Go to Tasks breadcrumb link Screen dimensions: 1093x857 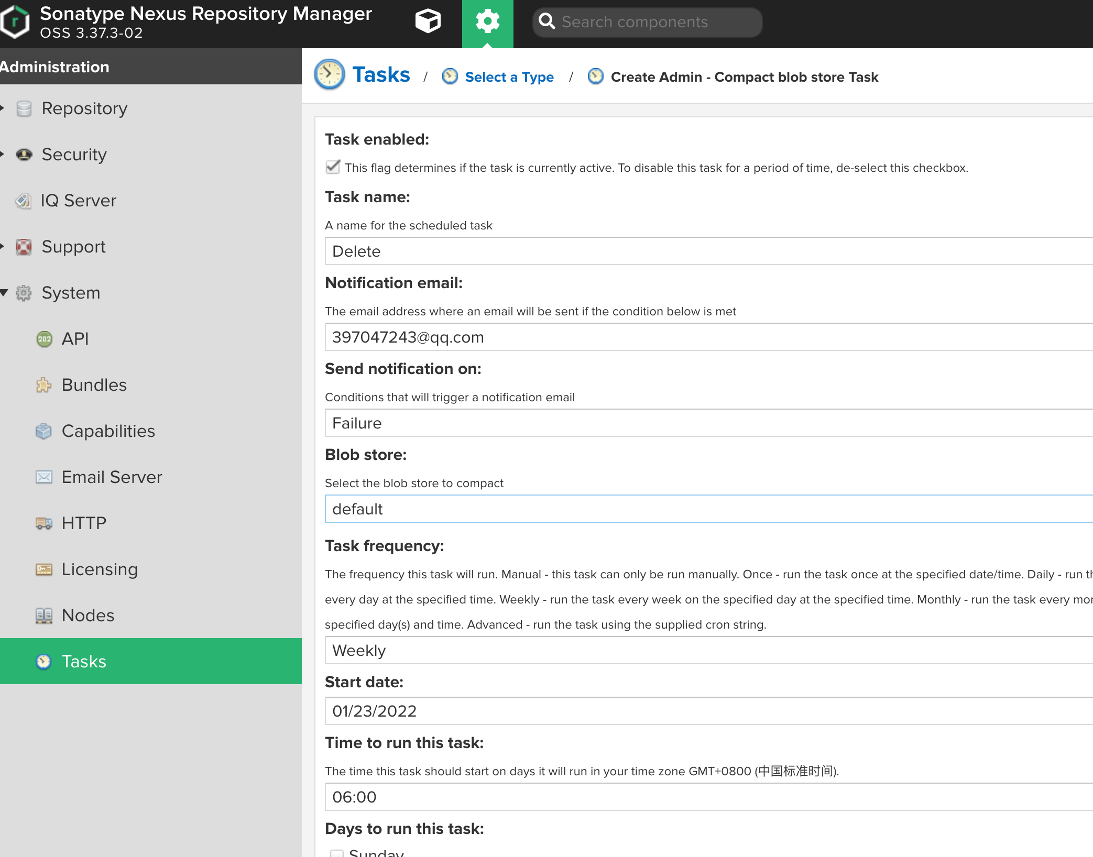(381, 75)
